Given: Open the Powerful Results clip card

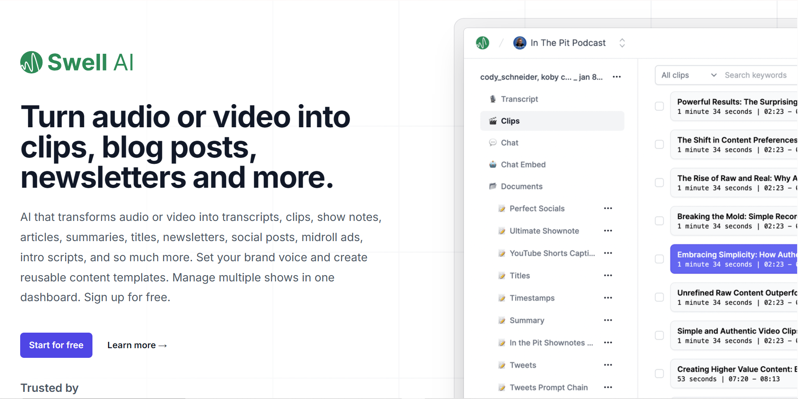Looking at the screenshot, I should (734, 106).
